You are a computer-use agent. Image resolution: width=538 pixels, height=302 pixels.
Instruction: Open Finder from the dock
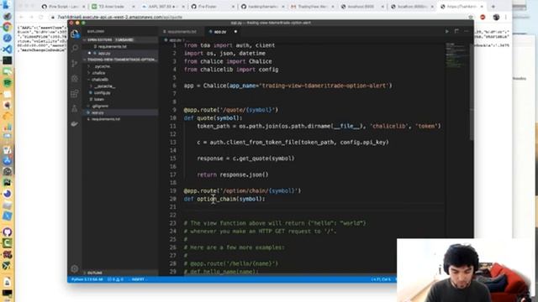click(x=7, y=5)
